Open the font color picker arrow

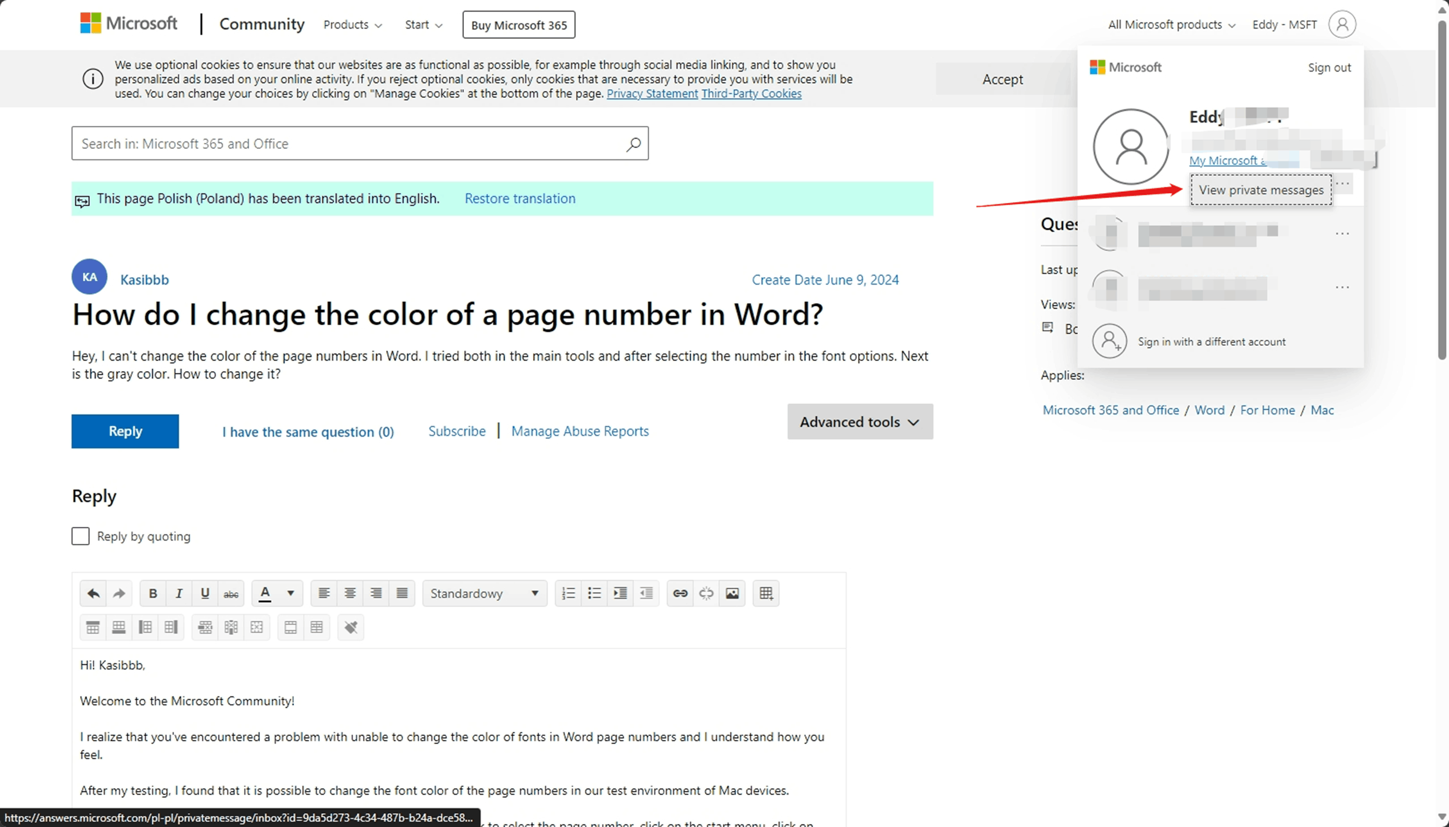pyautogui.click(x=290, y=593)
